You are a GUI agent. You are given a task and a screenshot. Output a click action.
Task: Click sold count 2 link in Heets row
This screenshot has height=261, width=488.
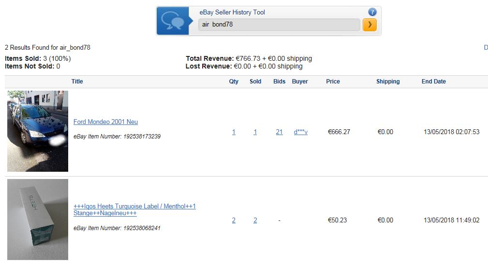[255, 220]
